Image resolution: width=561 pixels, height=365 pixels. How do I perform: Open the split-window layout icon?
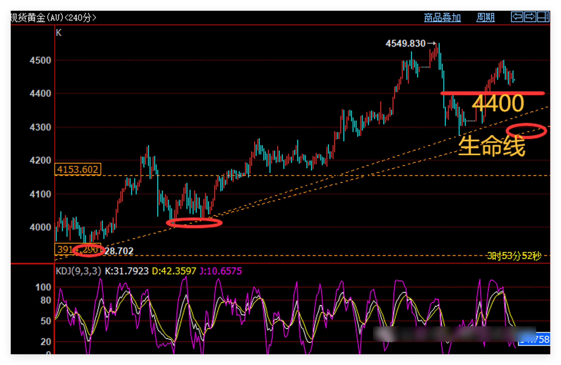click(x=543, y=17)
